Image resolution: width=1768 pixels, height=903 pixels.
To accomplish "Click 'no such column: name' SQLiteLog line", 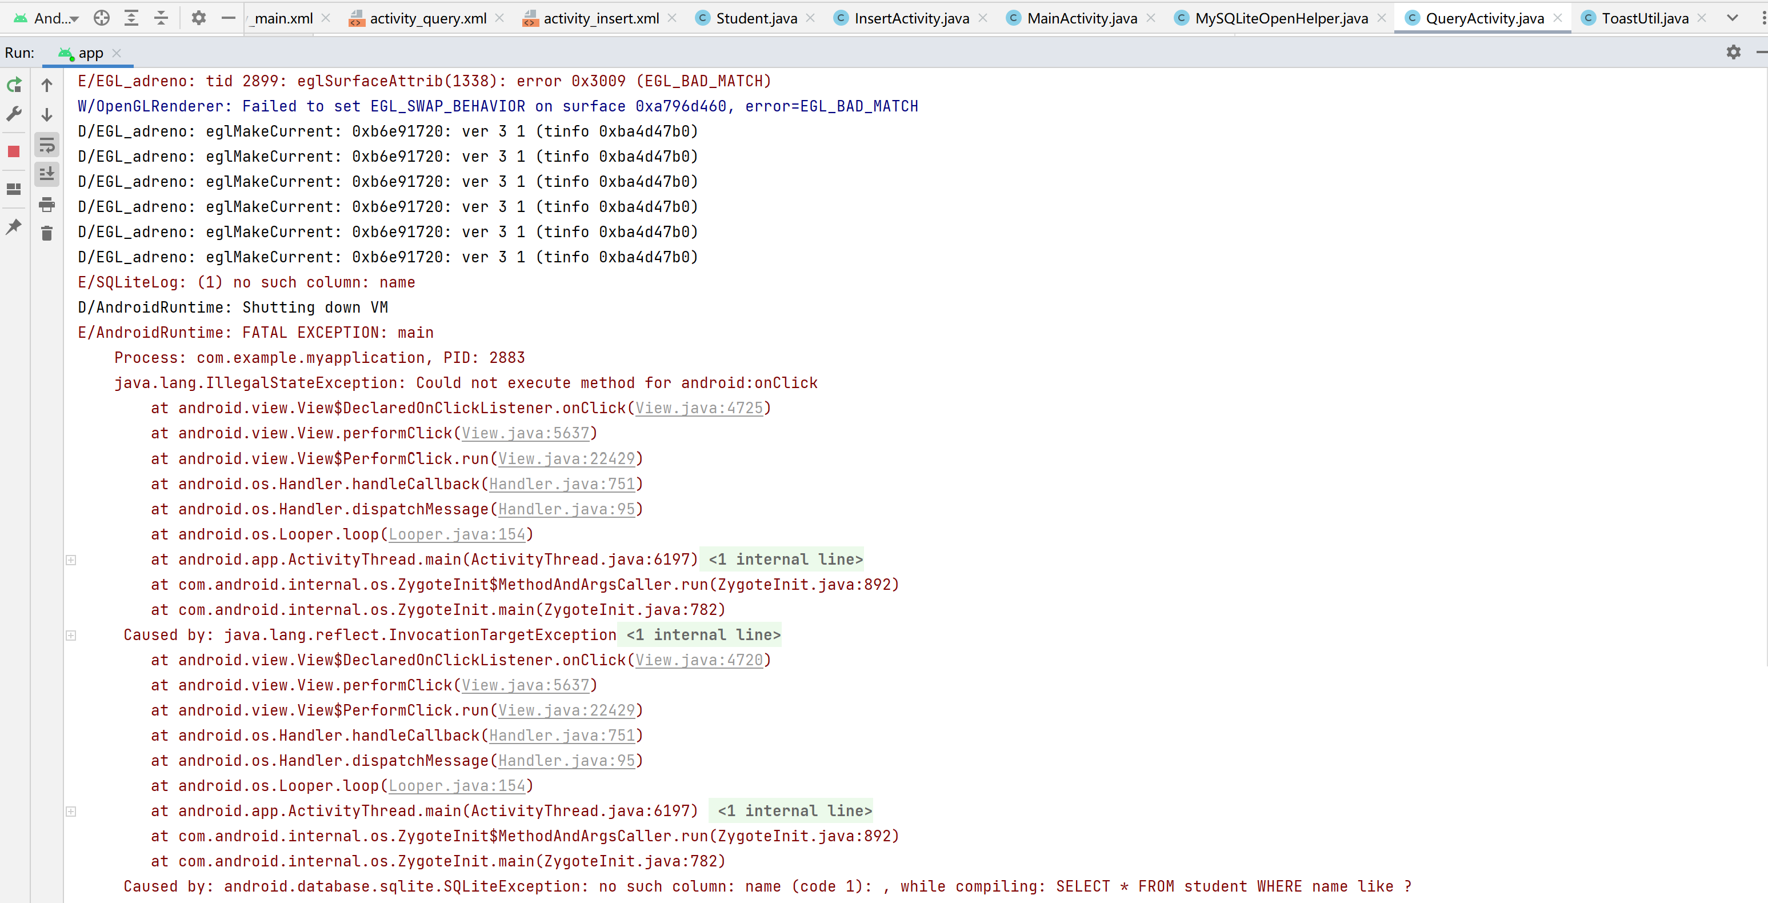I will point(246,282).
